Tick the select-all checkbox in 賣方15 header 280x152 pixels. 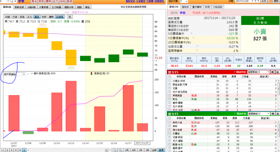pos(170,118)
